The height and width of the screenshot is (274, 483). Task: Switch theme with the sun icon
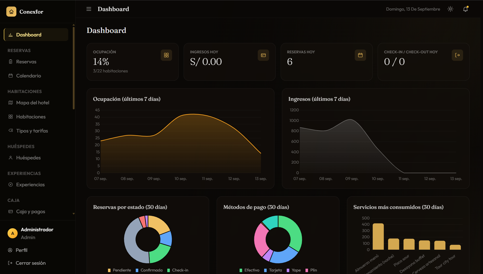pyautogui.click(x=450, y=9)
